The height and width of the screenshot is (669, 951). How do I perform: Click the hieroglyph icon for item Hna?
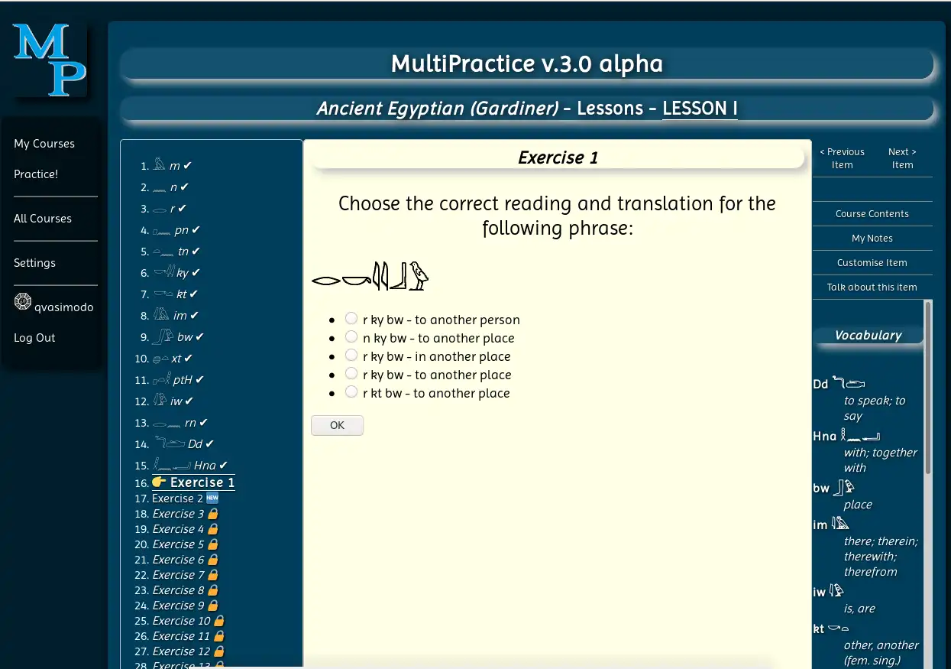(x=171, y=464)
